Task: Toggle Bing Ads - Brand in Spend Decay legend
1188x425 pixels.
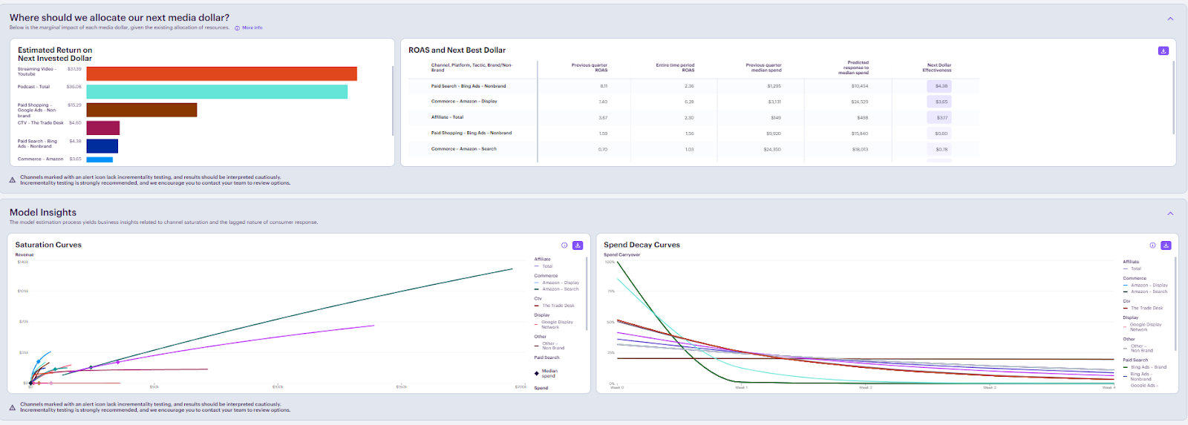Action: click(1148, 367)
